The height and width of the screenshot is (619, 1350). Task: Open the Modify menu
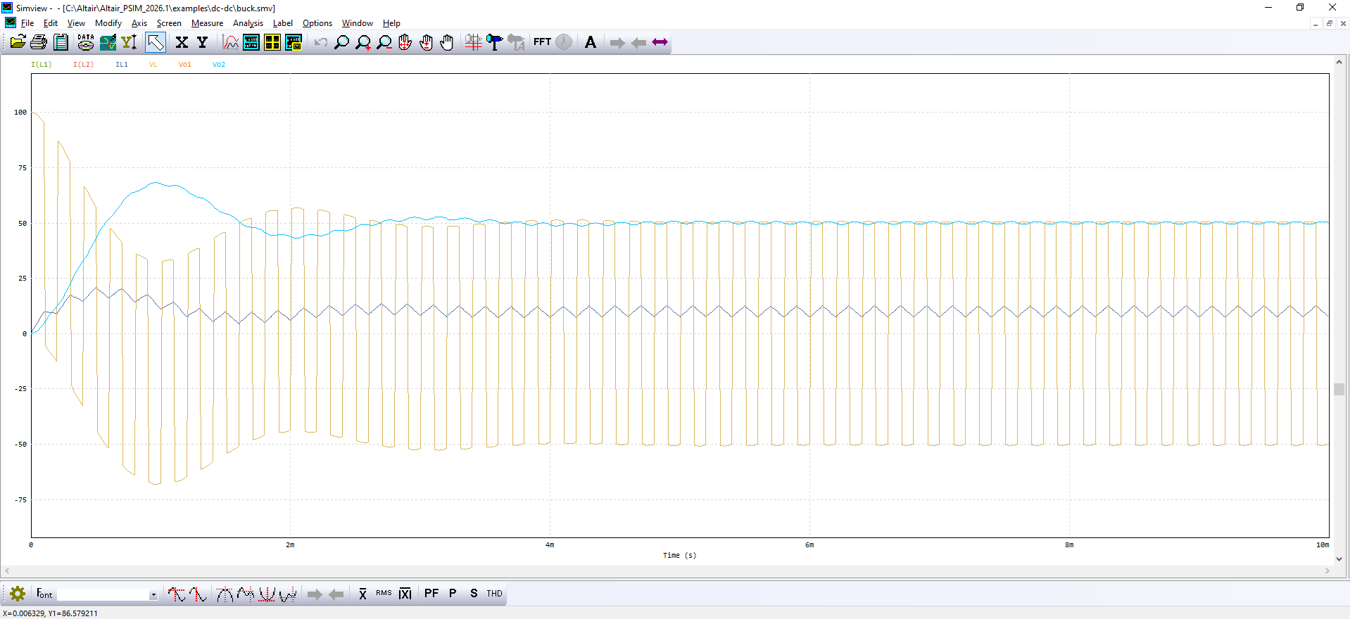[108, 23]
